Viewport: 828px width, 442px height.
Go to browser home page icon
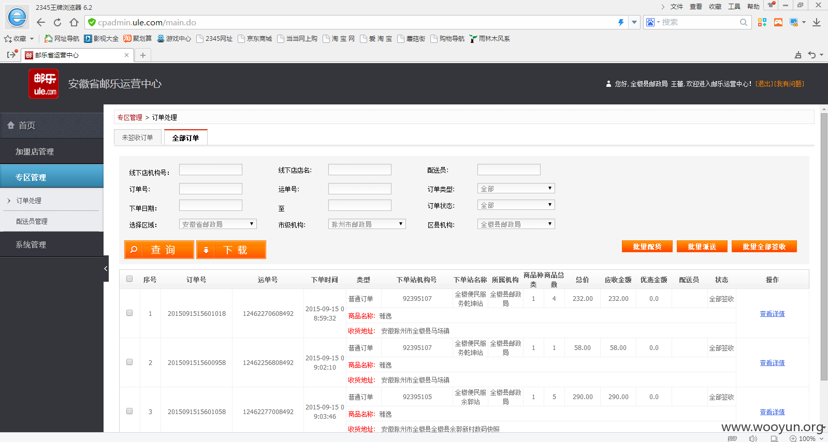74,22
